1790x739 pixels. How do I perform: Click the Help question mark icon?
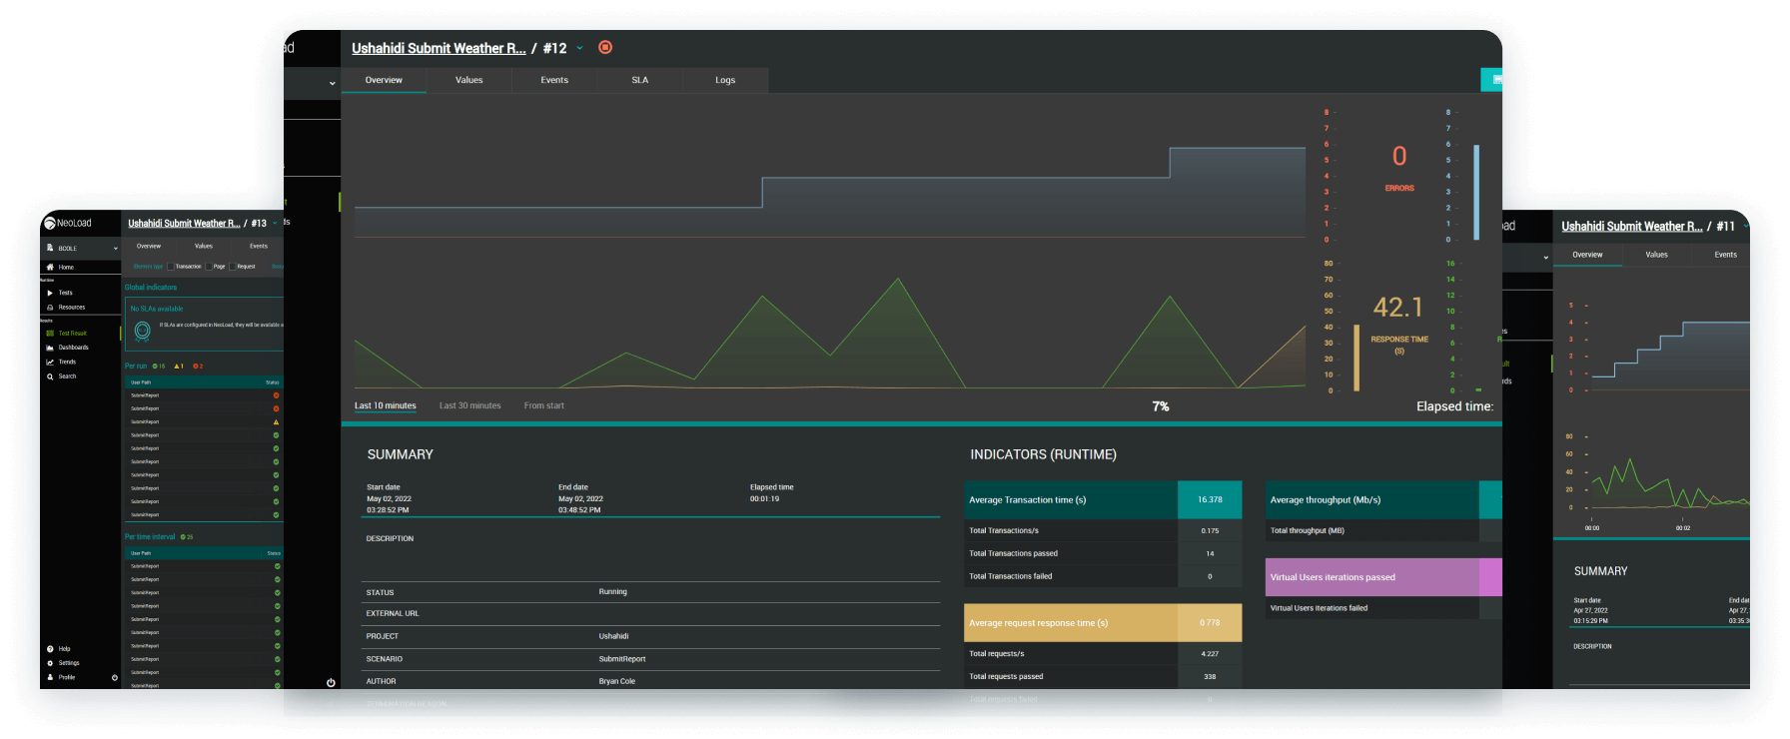pos(50,649)
